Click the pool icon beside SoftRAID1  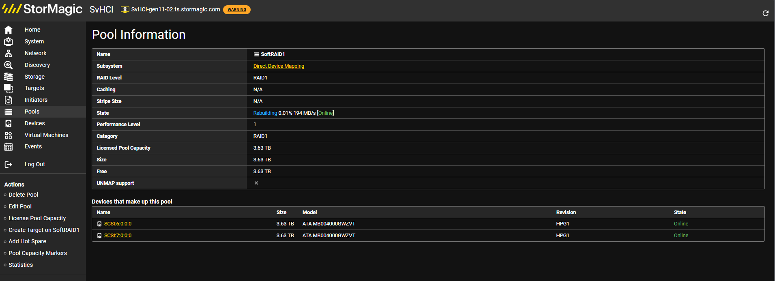(256, 54)
